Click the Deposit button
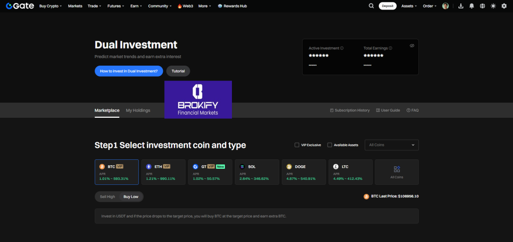The height and width of the screenshot is (242, 513). pyautogui.click(x=387, y=6)
